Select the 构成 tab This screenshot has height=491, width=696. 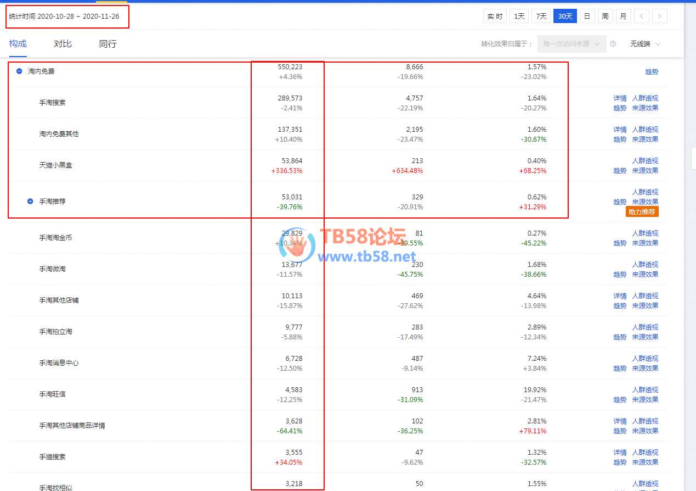(18, 44)
